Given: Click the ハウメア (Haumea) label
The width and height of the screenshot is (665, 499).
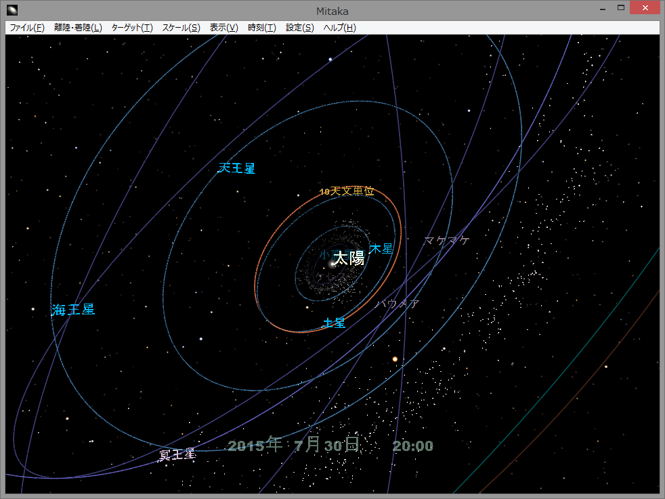Looking at the screenshot, I should [398, 304].
